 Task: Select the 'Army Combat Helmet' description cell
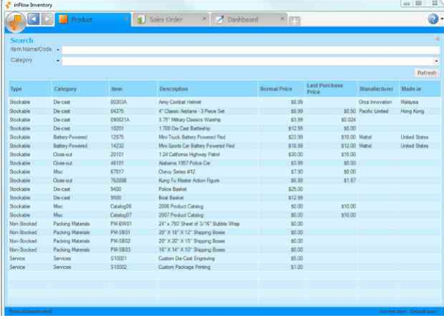[179, 102]
